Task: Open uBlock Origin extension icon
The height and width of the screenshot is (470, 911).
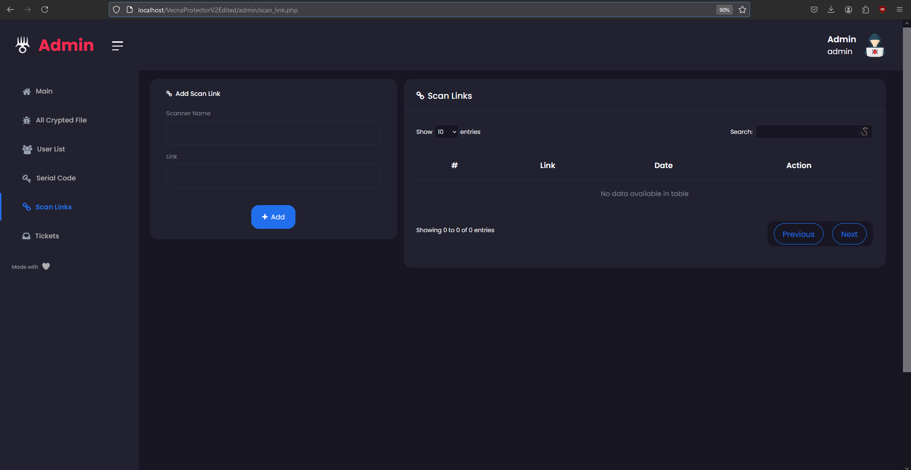Action: 883,9
